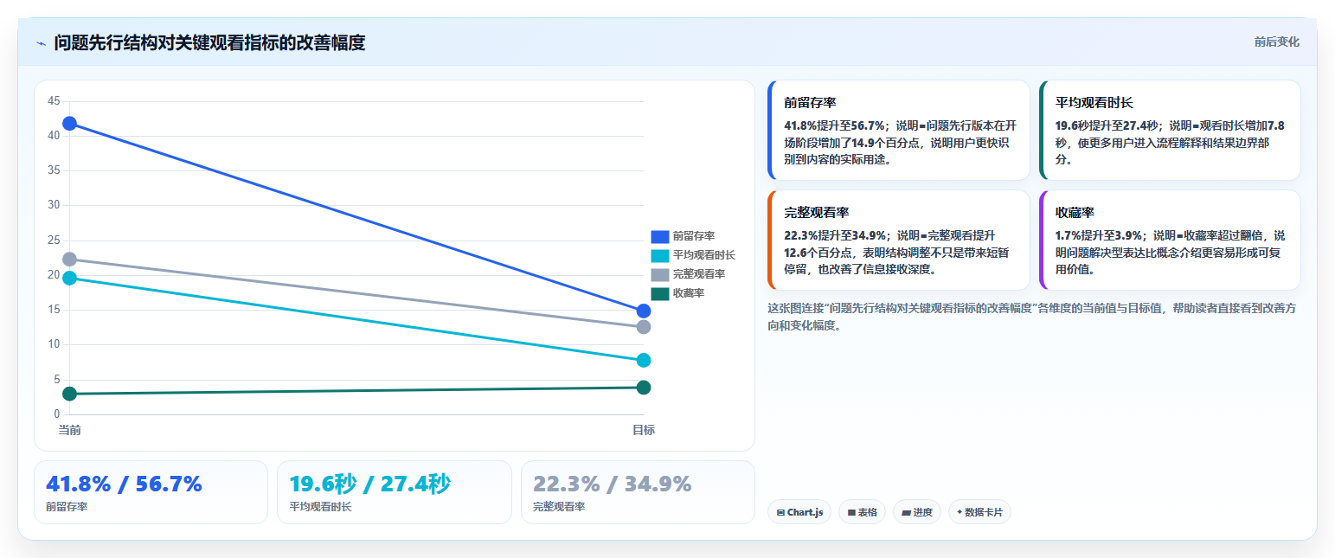This screenshot has height=558, width=1335.
Task: Click the 22.3% / 34.9% stat value
Action: (x=613, y=484)
